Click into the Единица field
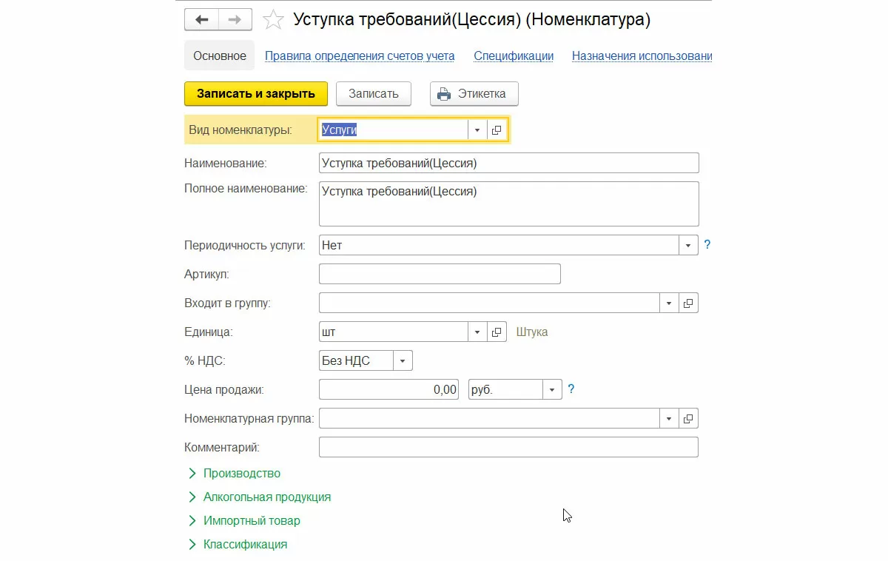The image size is (888, 561). pyautogui.click(x=394, y=332)
